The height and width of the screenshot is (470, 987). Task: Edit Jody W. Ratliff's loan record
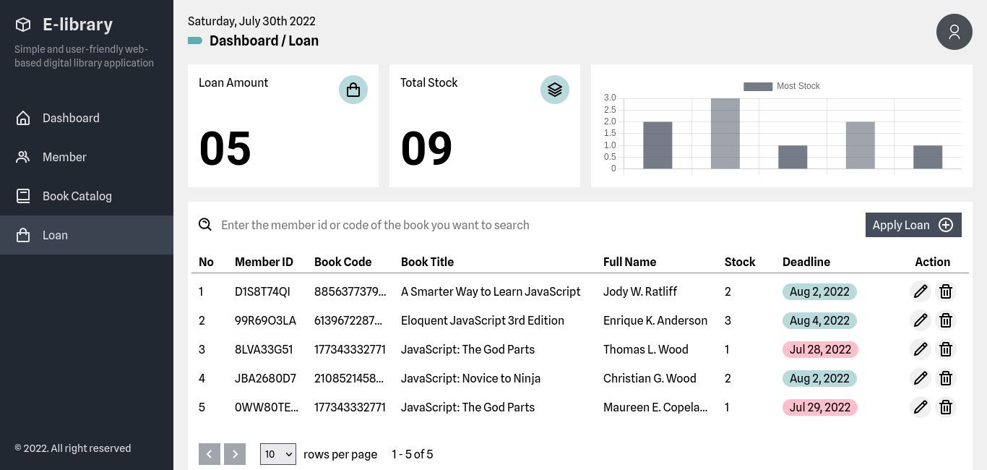pyautogui.click(x=920, y=291)
